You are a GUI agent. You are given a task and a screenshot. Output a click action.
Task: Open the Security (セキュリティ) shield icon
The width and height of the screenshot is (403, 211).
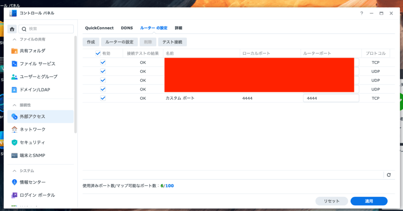click(x=15, y=143)
